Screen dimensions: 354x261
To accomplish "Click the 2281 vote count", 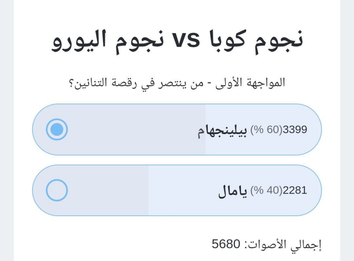I will [295, 190].
